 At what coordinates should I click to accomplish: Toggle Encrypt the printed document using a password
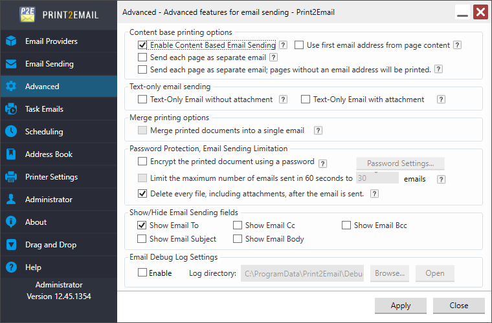tap(142, 162)
